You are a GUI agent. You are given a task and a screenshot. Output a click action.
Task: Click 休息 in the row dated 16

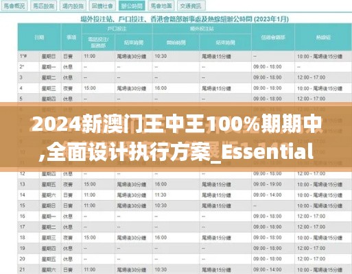tap(68, 216)
